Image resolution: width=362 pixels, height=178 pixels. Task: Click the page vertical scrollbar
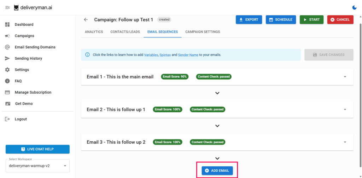point(360,95)
